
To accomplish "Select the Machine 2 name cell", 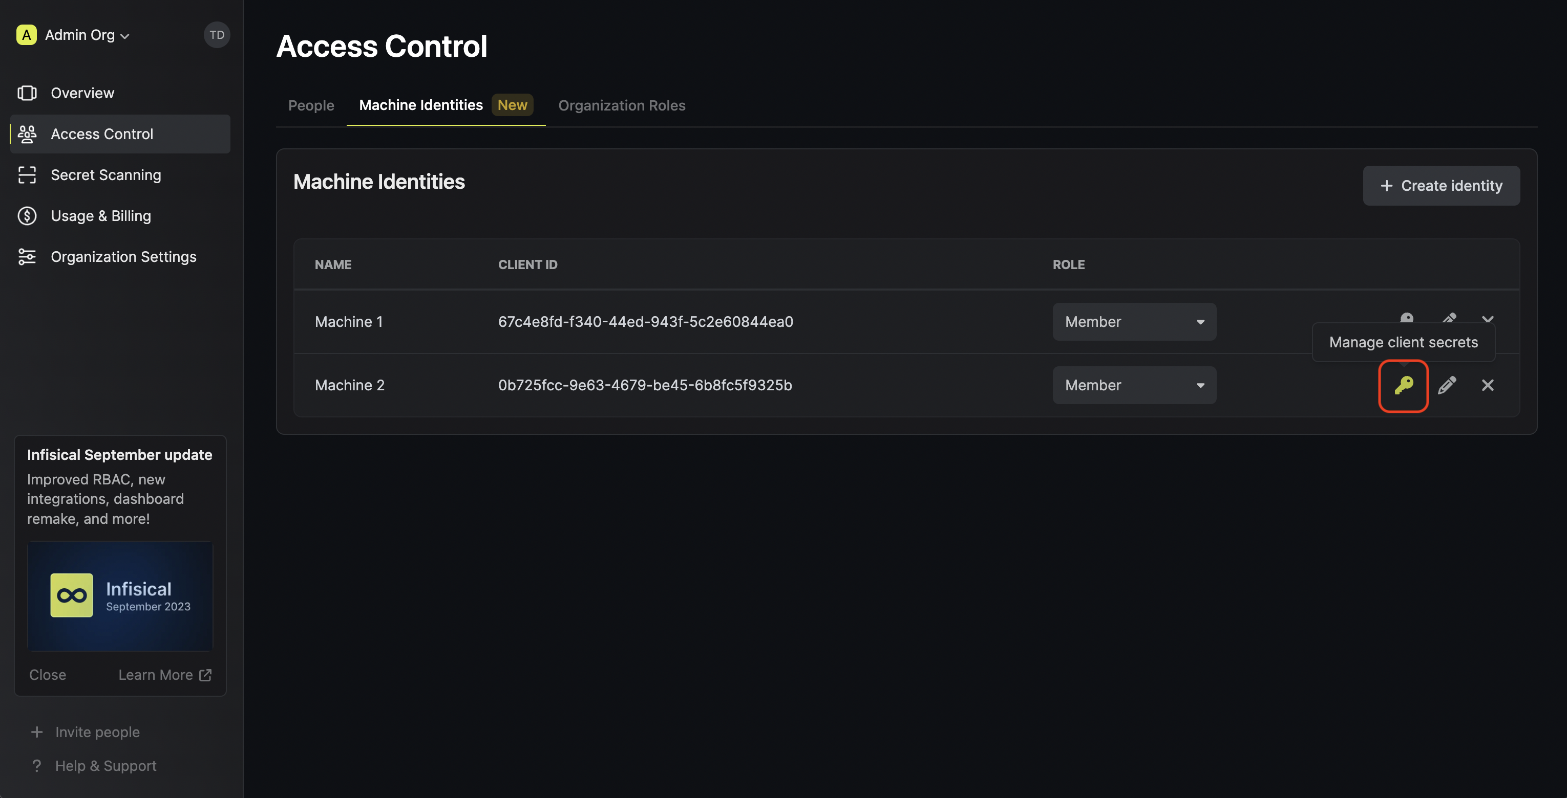I will click(x=350, y=385).
